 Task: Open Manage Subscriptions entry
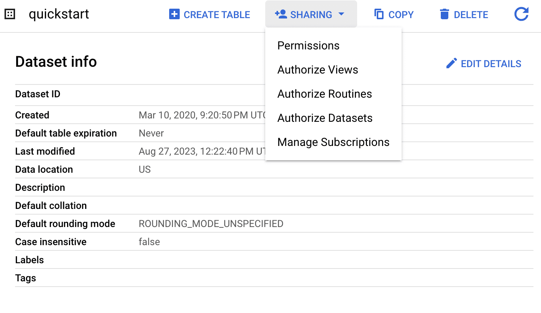pyautogui.click(x=333, y=142)
